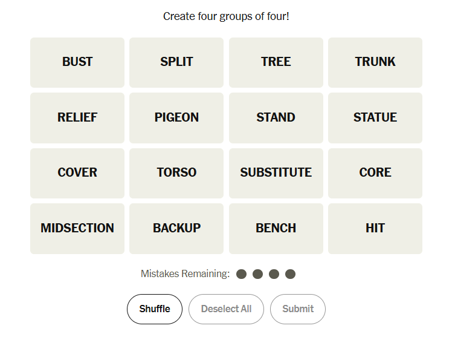Submit the selected group

click(x=298, y=309)
